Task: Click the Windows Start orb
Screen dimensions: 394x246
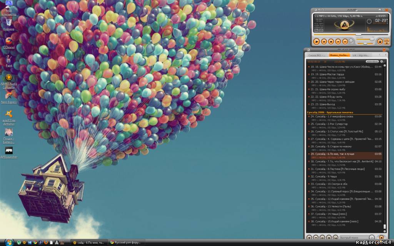Action: coord(9,242)
